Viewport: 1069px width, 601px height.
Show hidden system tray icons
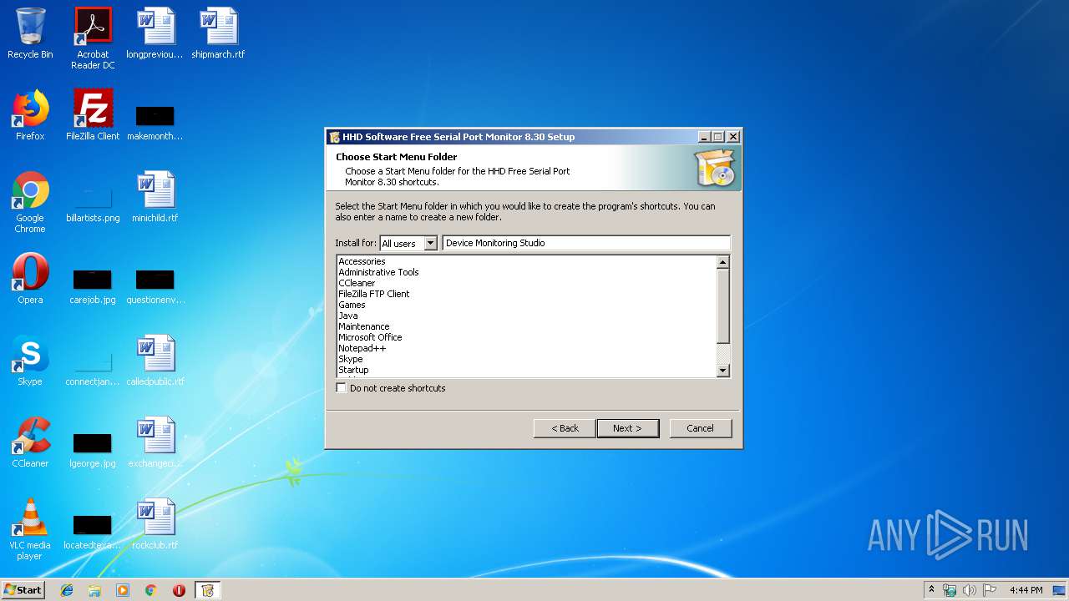coord(931,590)
